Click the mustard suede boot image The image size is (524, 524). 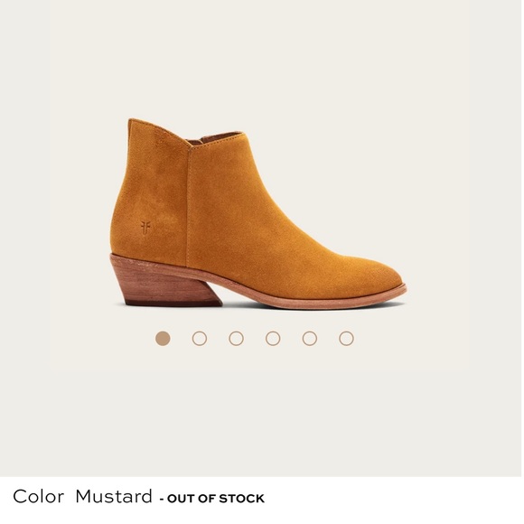257,214
